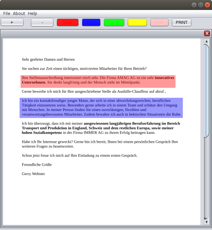Click the paragraph 'Habe ich Ihr Interesse geweckt?'

click(x=100, y=144)
